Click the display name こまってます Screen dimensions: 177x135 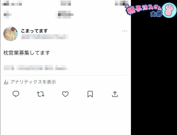(x=34, y=31)
